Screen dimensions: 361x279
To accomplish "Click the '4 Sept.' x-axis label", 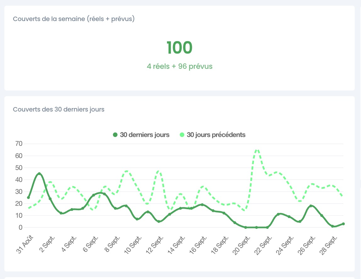I will coord(69,244).
